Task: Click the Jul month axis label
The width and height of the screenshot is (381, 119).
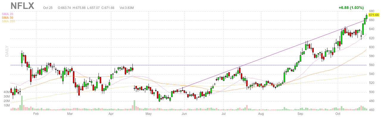Action: (x=224, y=114)
